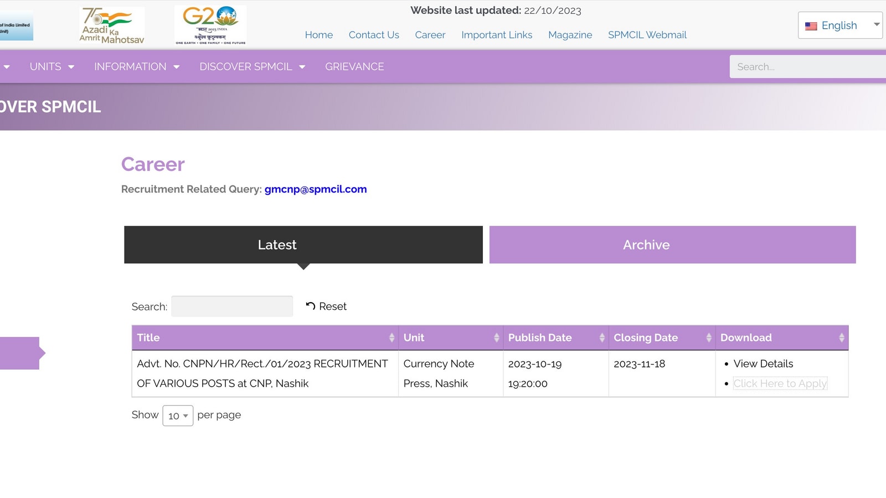Click the US flag language icon
886x498 pixels.
pyautogui.click(x=811, y=26)
